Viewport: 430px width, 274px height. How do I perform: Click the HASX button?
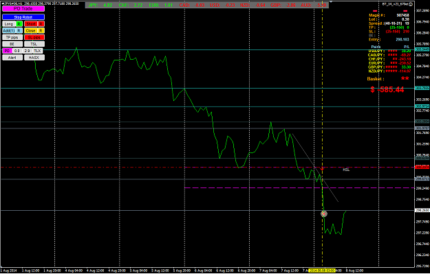pos(34,58)
